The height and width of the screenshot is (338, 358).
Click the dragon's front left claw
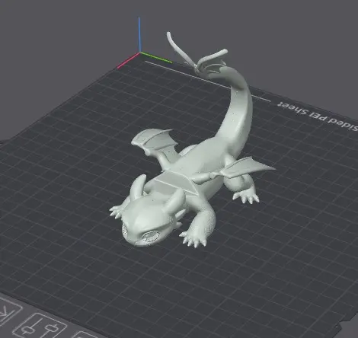coord(117,212)
